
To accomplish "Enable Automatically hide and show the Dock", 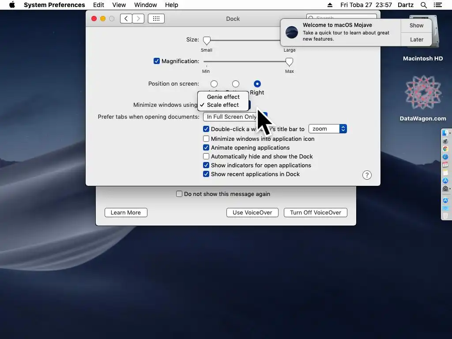I will pyautogui.click(x=206, y=156).
